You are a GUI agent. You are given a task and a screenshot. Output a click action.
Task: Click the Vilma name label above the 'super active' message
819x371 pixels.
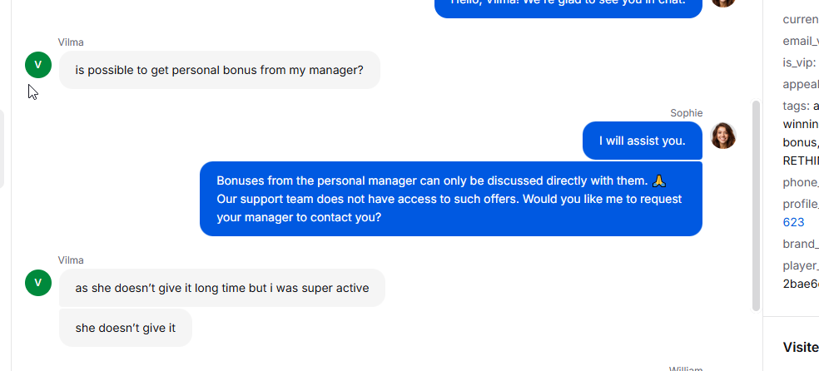click(x=71, y=260)
